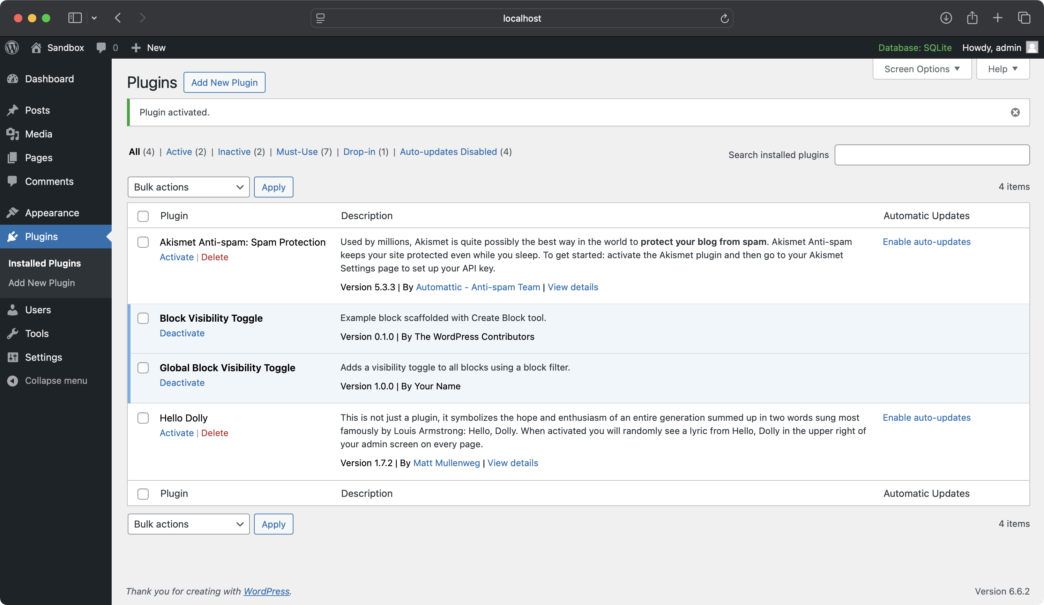Click the Tools menu icon
Image resolution: width=1044 pixels, height=605 pixels.
coord(13,334)
